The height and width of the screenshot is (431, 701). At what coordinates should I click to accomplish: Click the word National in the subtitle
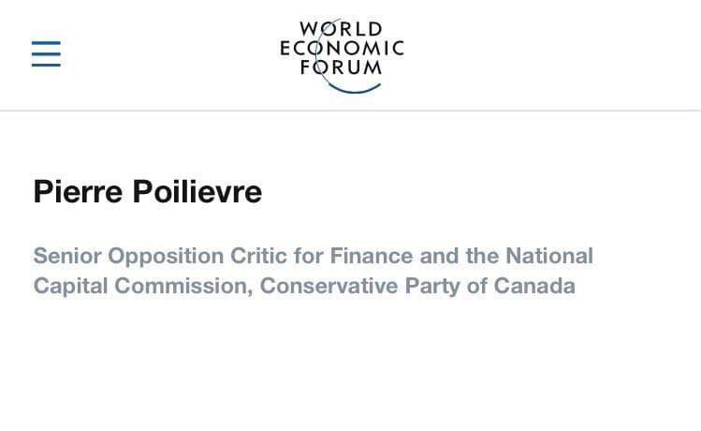pyautogui.click(x=549, y=256)
